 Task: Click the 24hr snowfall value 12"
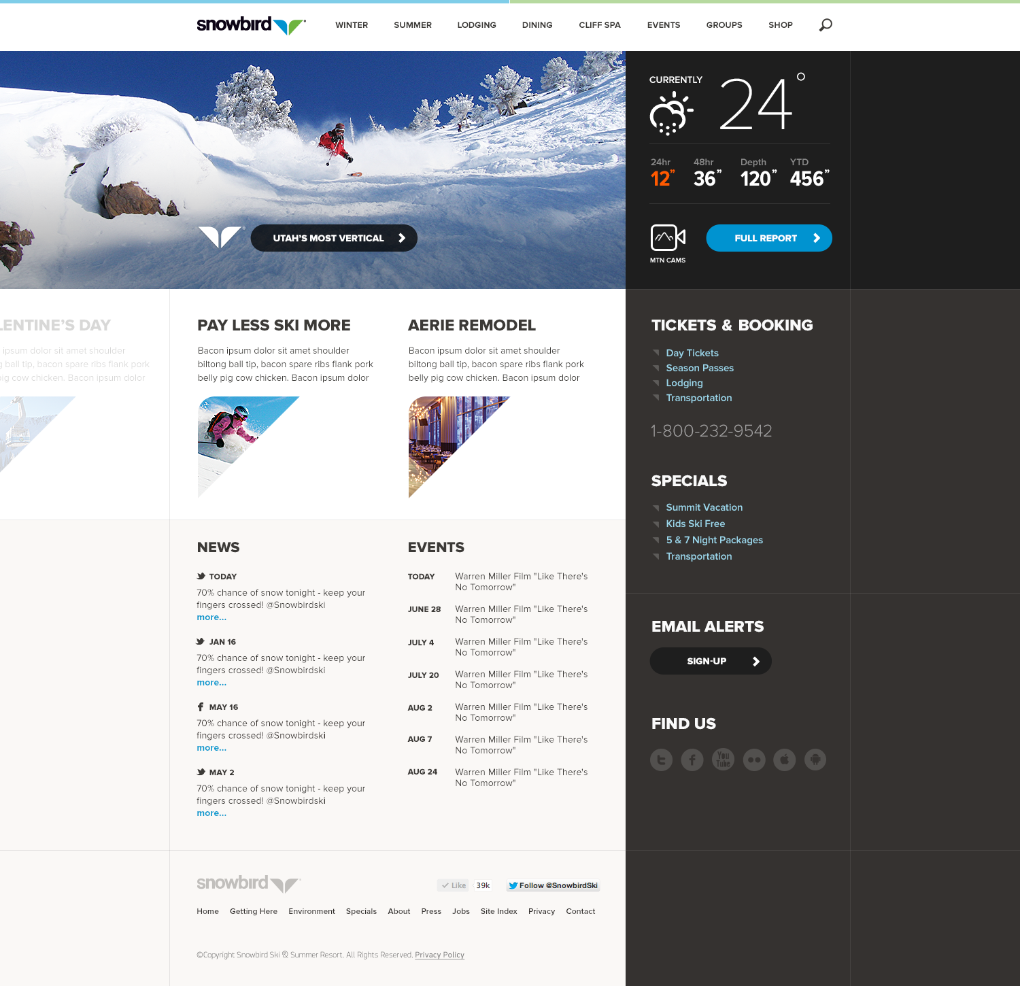coord(662,178)
